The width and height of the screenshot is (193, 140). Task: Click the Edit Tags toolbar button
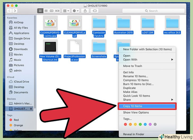[x=94, y=11]
